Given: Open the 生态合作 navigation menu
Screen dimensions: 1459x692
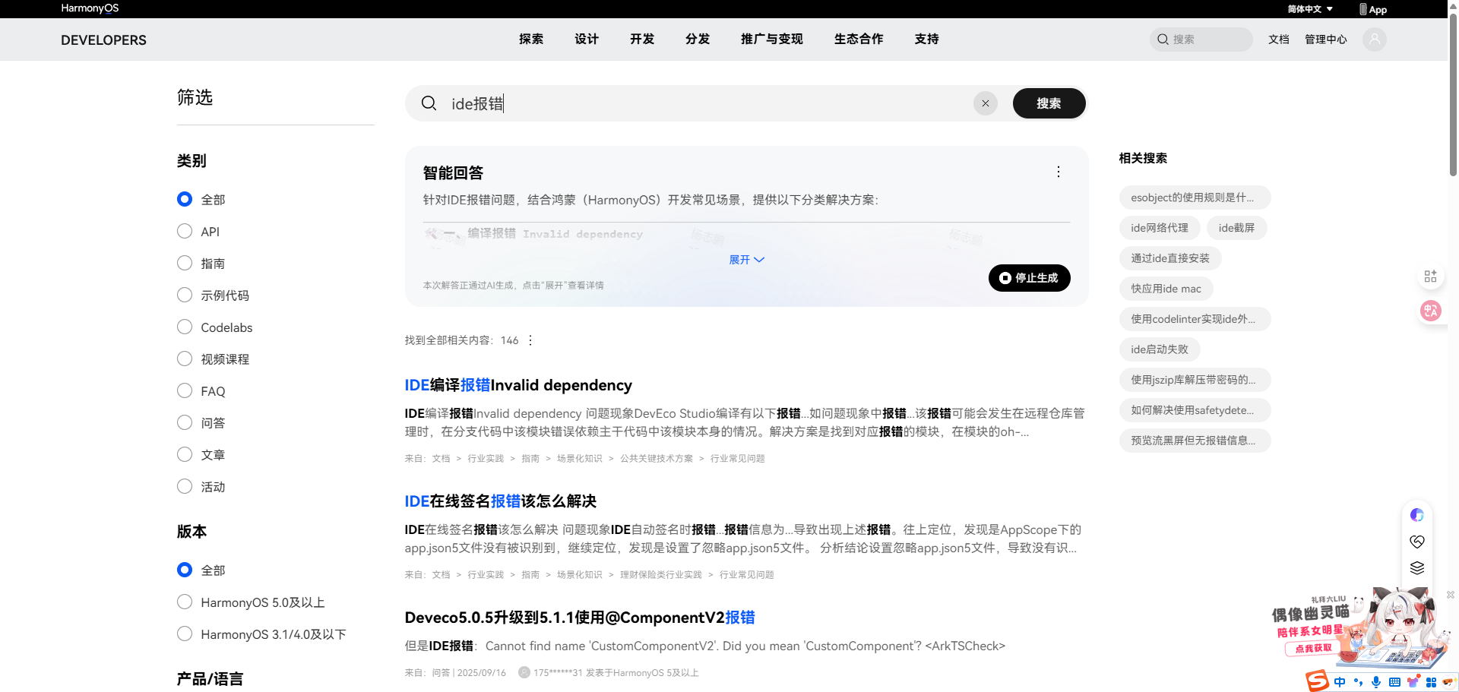Looking at the screenshot, I should click(x=858, y=39).
